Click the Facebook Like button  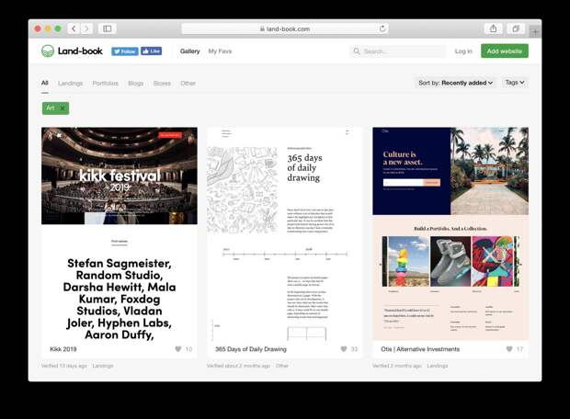(151, 51)
